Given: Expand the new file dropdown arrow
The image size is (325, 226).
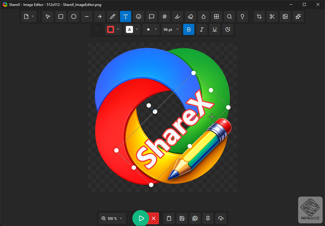Looking at the screenshot, I should [33, 16].
